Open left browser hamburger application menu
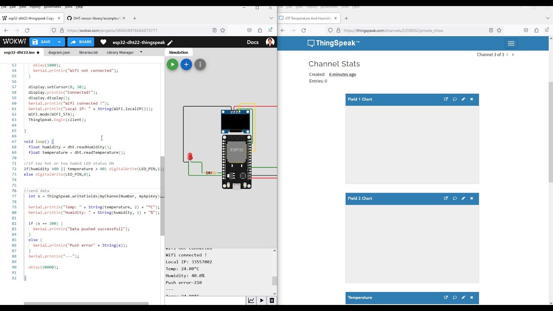 270,30
